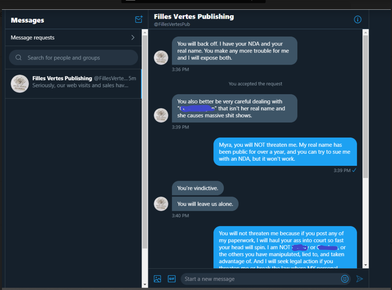The width and height of the screenshot is (392, 290).
Task: Click the new message compose icon
Action: tap(138, 19)
